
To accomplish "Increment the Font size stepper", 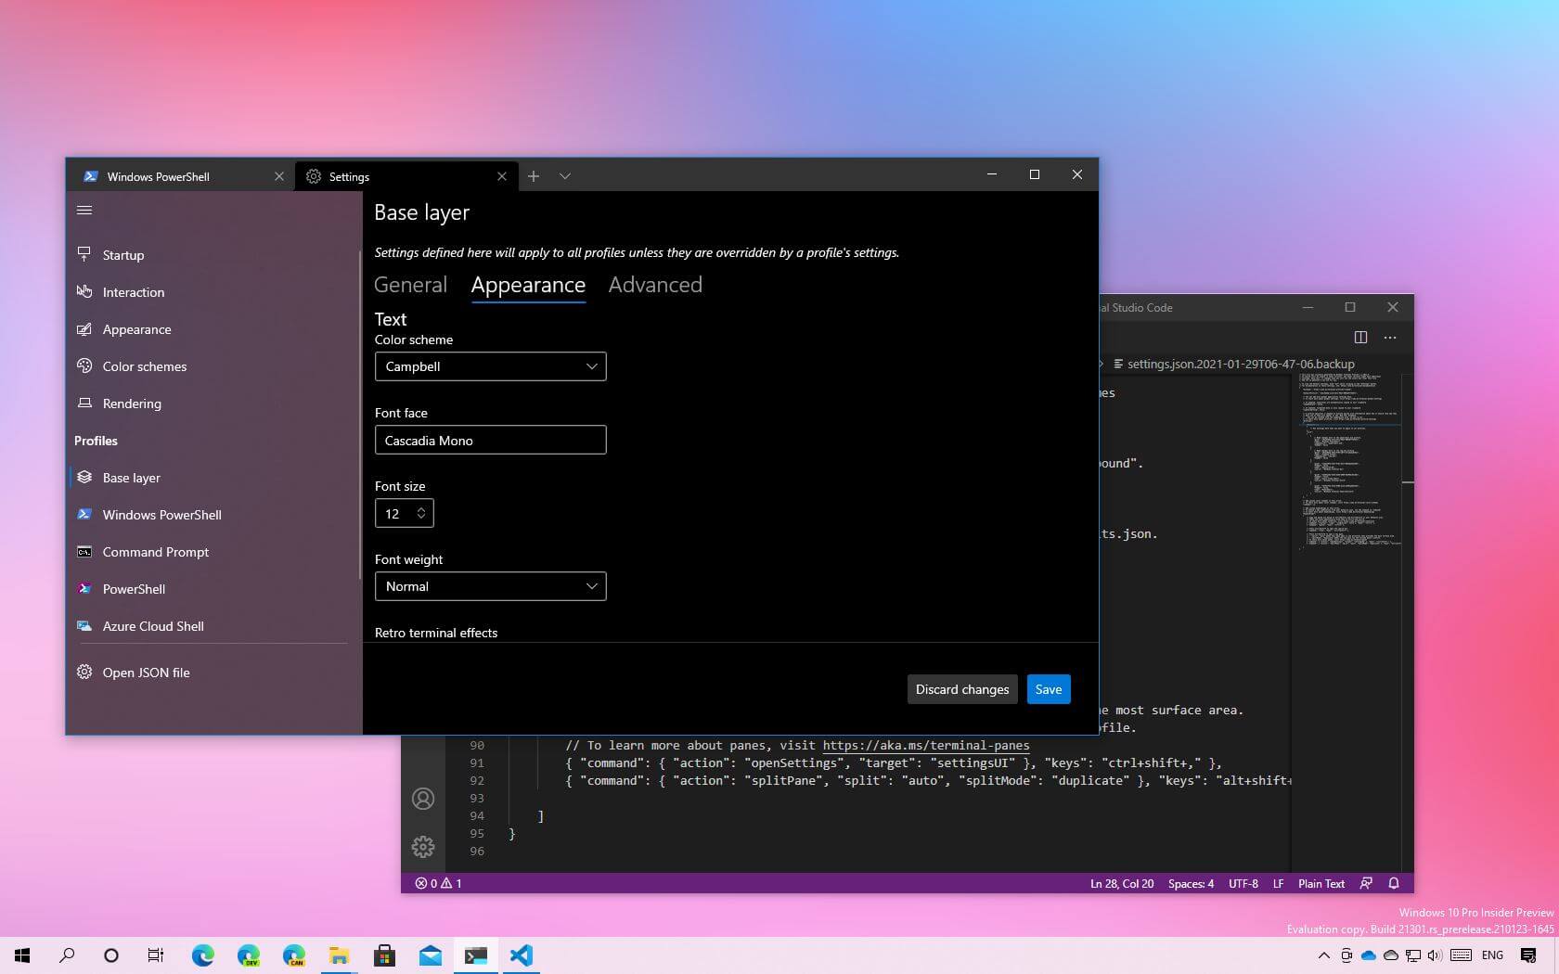I will [420, 508].
